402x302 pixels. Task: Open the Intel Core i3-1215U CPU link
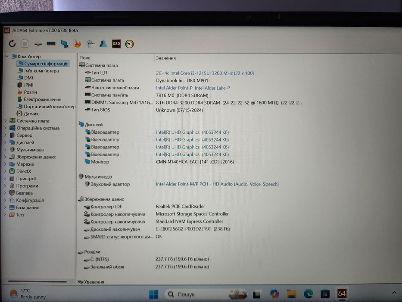[x=205, y=73]
